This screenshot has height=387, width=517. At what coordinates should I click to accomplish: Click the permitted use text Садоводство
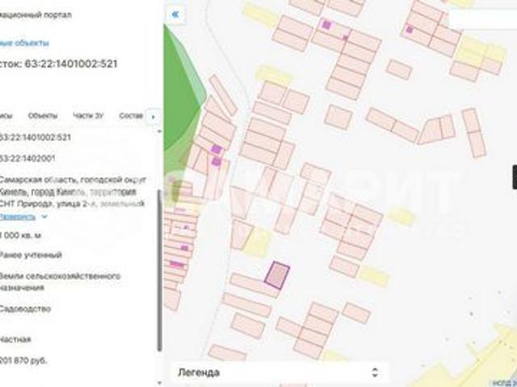[x=25, y=309]
